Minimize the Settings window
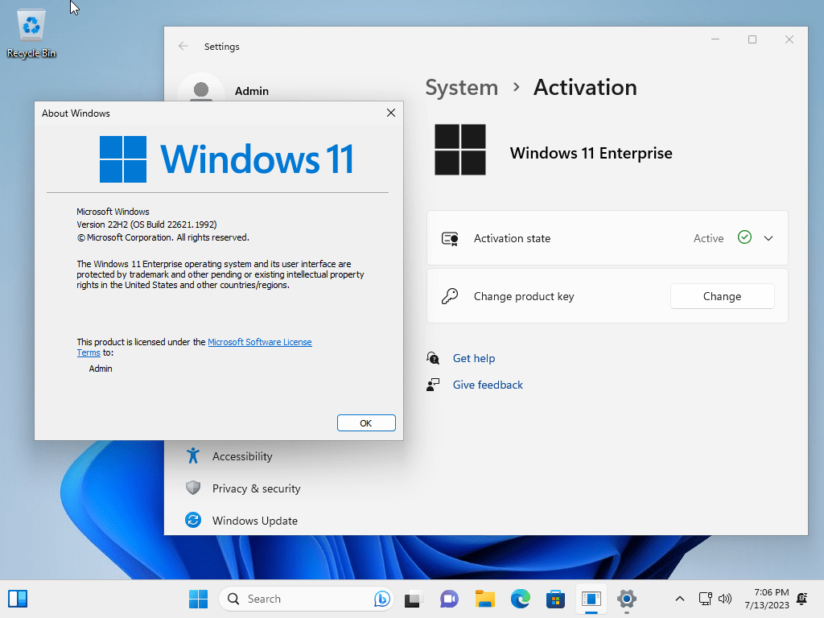This screenshot has height=618, width=824. 715,39
